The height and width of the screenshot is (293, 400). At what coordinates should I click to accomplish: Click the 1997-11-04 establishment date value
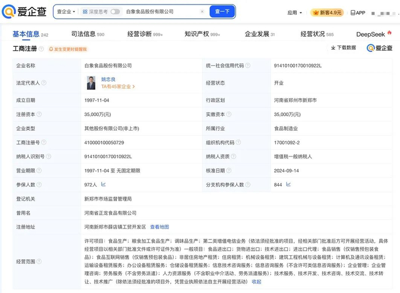[97, 100]
